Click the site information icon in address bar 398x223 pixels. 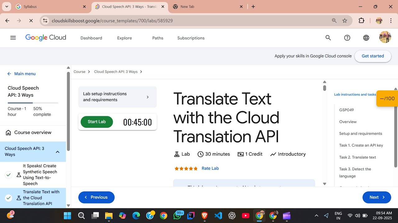(45, 21)
